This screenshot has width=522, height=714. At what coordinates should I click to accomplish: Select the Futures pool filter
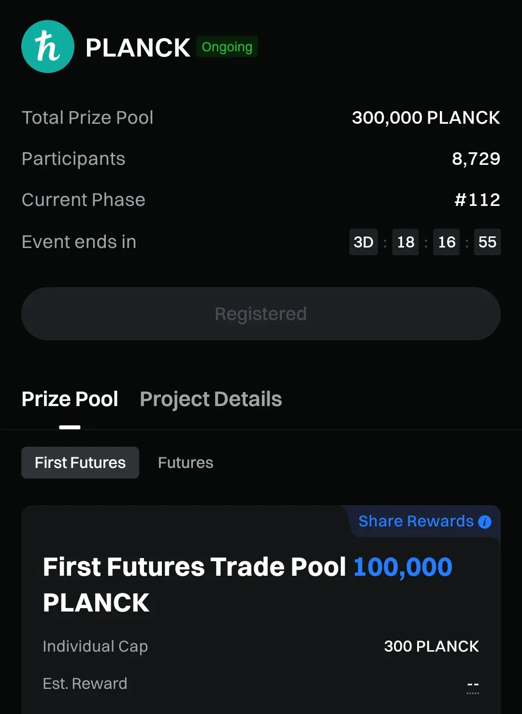click(x=186, y=463)
